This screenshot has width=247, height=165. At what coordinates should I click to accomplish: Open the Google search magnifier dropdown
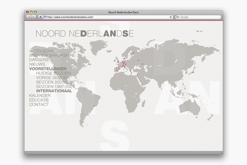[178, 17]
